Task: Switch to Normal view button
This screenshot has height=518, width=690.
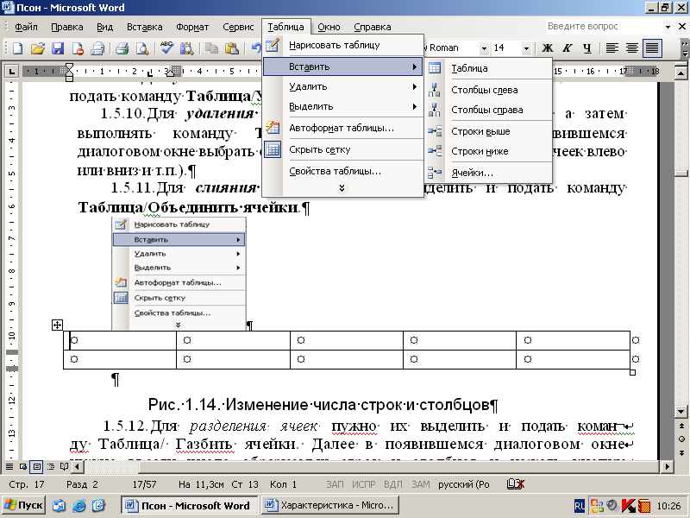Action: (9, 466)
